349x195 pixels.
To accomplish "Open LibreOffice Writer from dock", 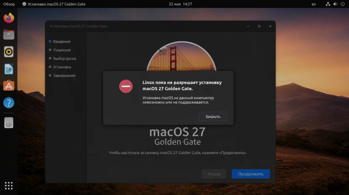I will (x=9, y=69).
